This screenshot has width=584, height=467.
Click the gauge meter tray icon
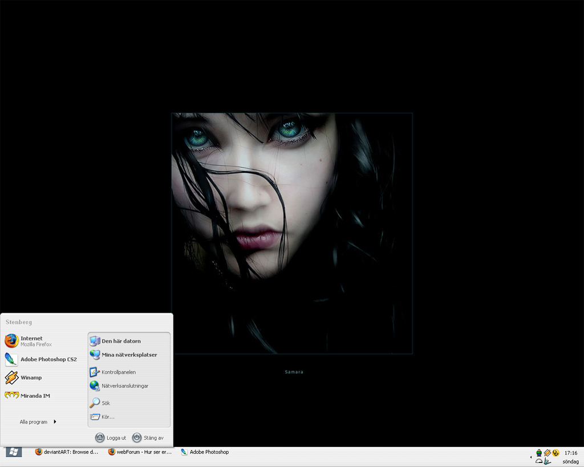tap(539, 461)
